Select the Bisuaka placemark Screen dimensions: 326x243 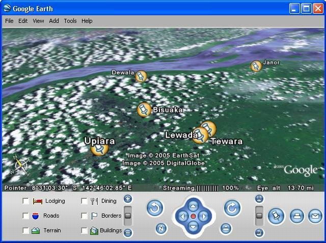(144, 110)
